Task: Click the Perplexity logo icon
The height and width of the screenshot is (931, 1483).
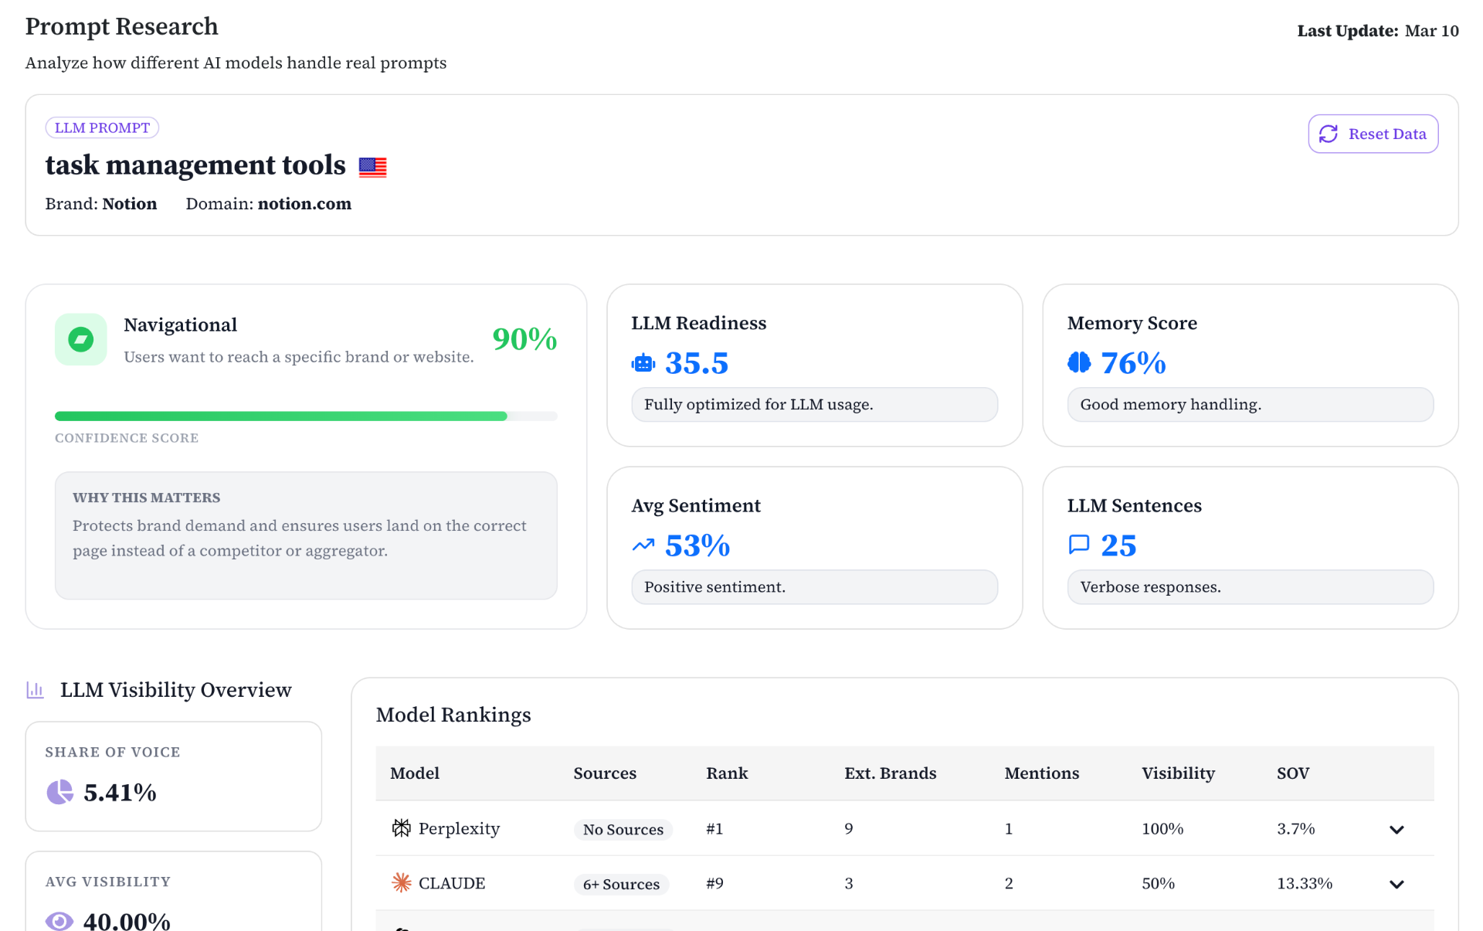Action: [x=402, y=828]
